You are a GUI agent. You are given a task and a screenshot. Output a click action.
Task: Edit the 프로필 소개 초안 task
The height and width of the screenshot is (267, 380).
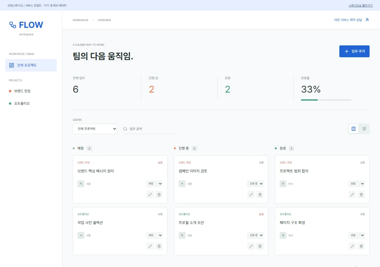coord(251,246)
